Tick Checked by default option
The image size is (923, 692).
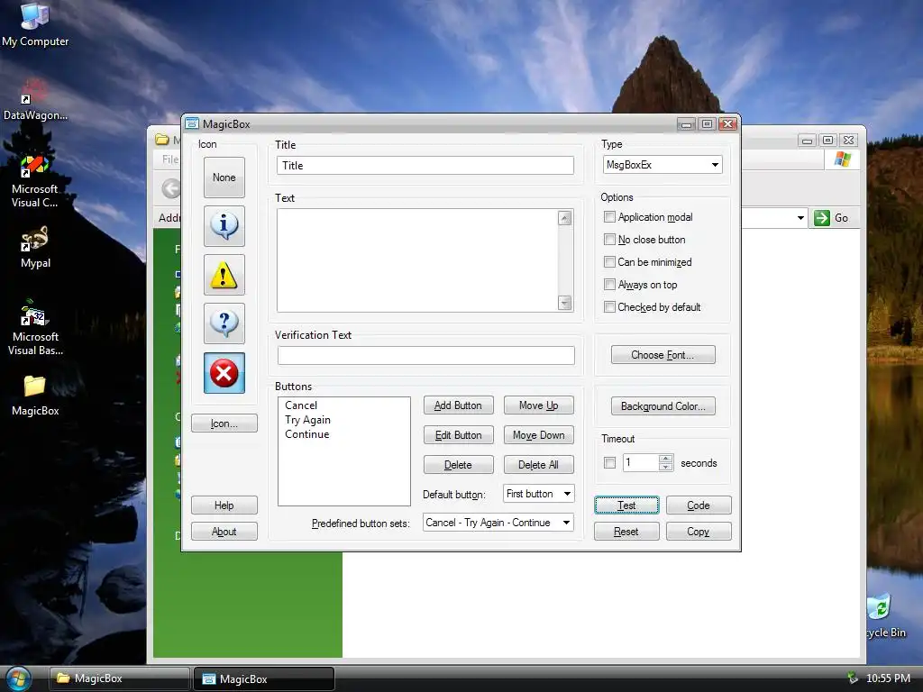(610, 306)
